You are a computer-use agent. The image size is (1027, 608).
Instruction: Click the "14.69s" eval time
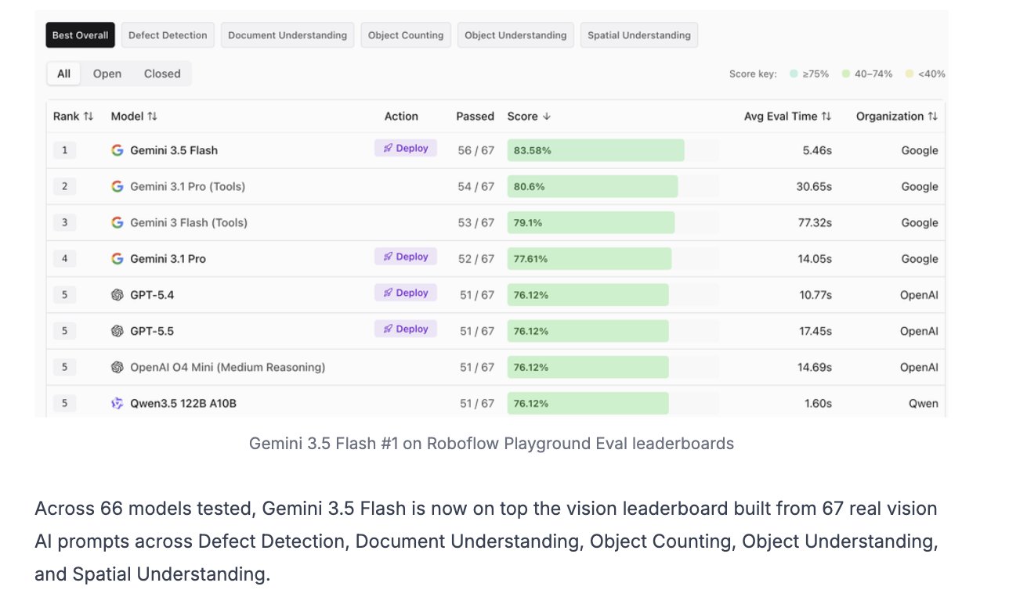click(x=815, y=367)
